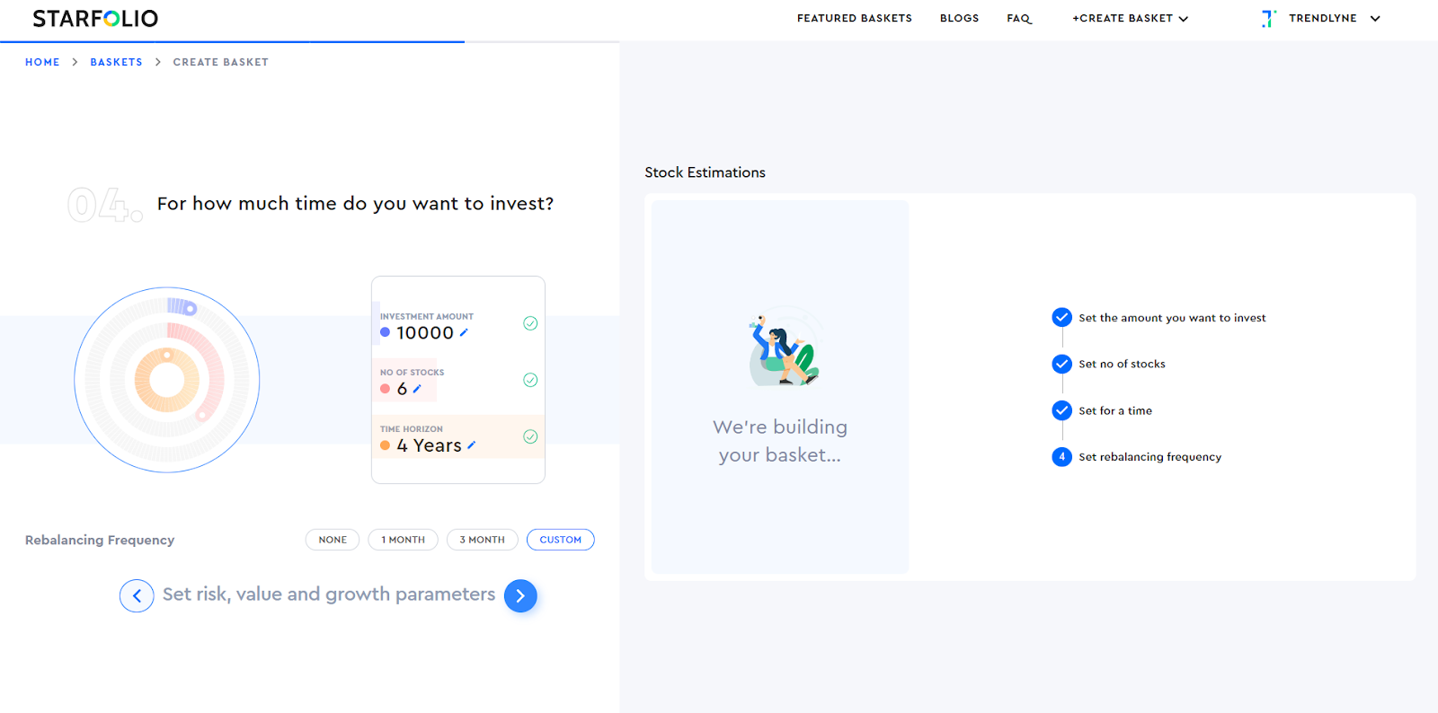Image resolution: width=1438 pixels, height=713 pixels.
Task: Click 'Set risk, value and growth parameters' text
Action: 329,594
